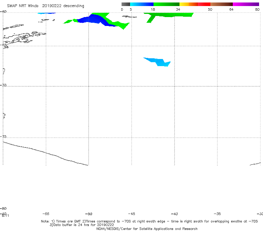Click the ice shelf coastline below -75
263x231 pixels.
click(x=45, y=154)
